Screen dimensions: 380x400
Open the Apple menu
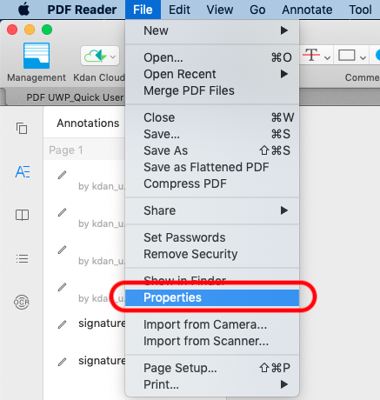[x=23, y=10]
